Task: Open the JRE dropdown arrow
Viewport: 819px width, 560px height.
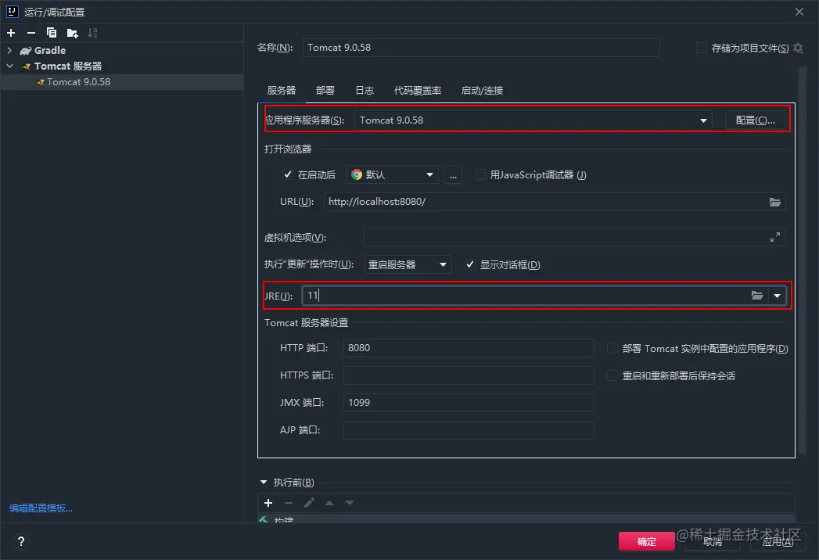Action: (x=778, y=296)
